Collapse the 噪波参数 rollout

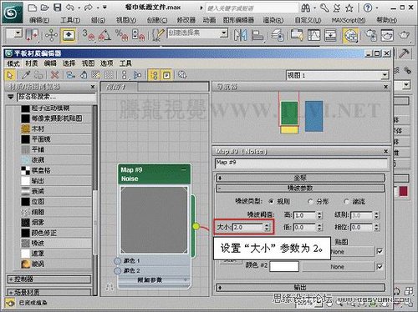[x=300, y=189]
